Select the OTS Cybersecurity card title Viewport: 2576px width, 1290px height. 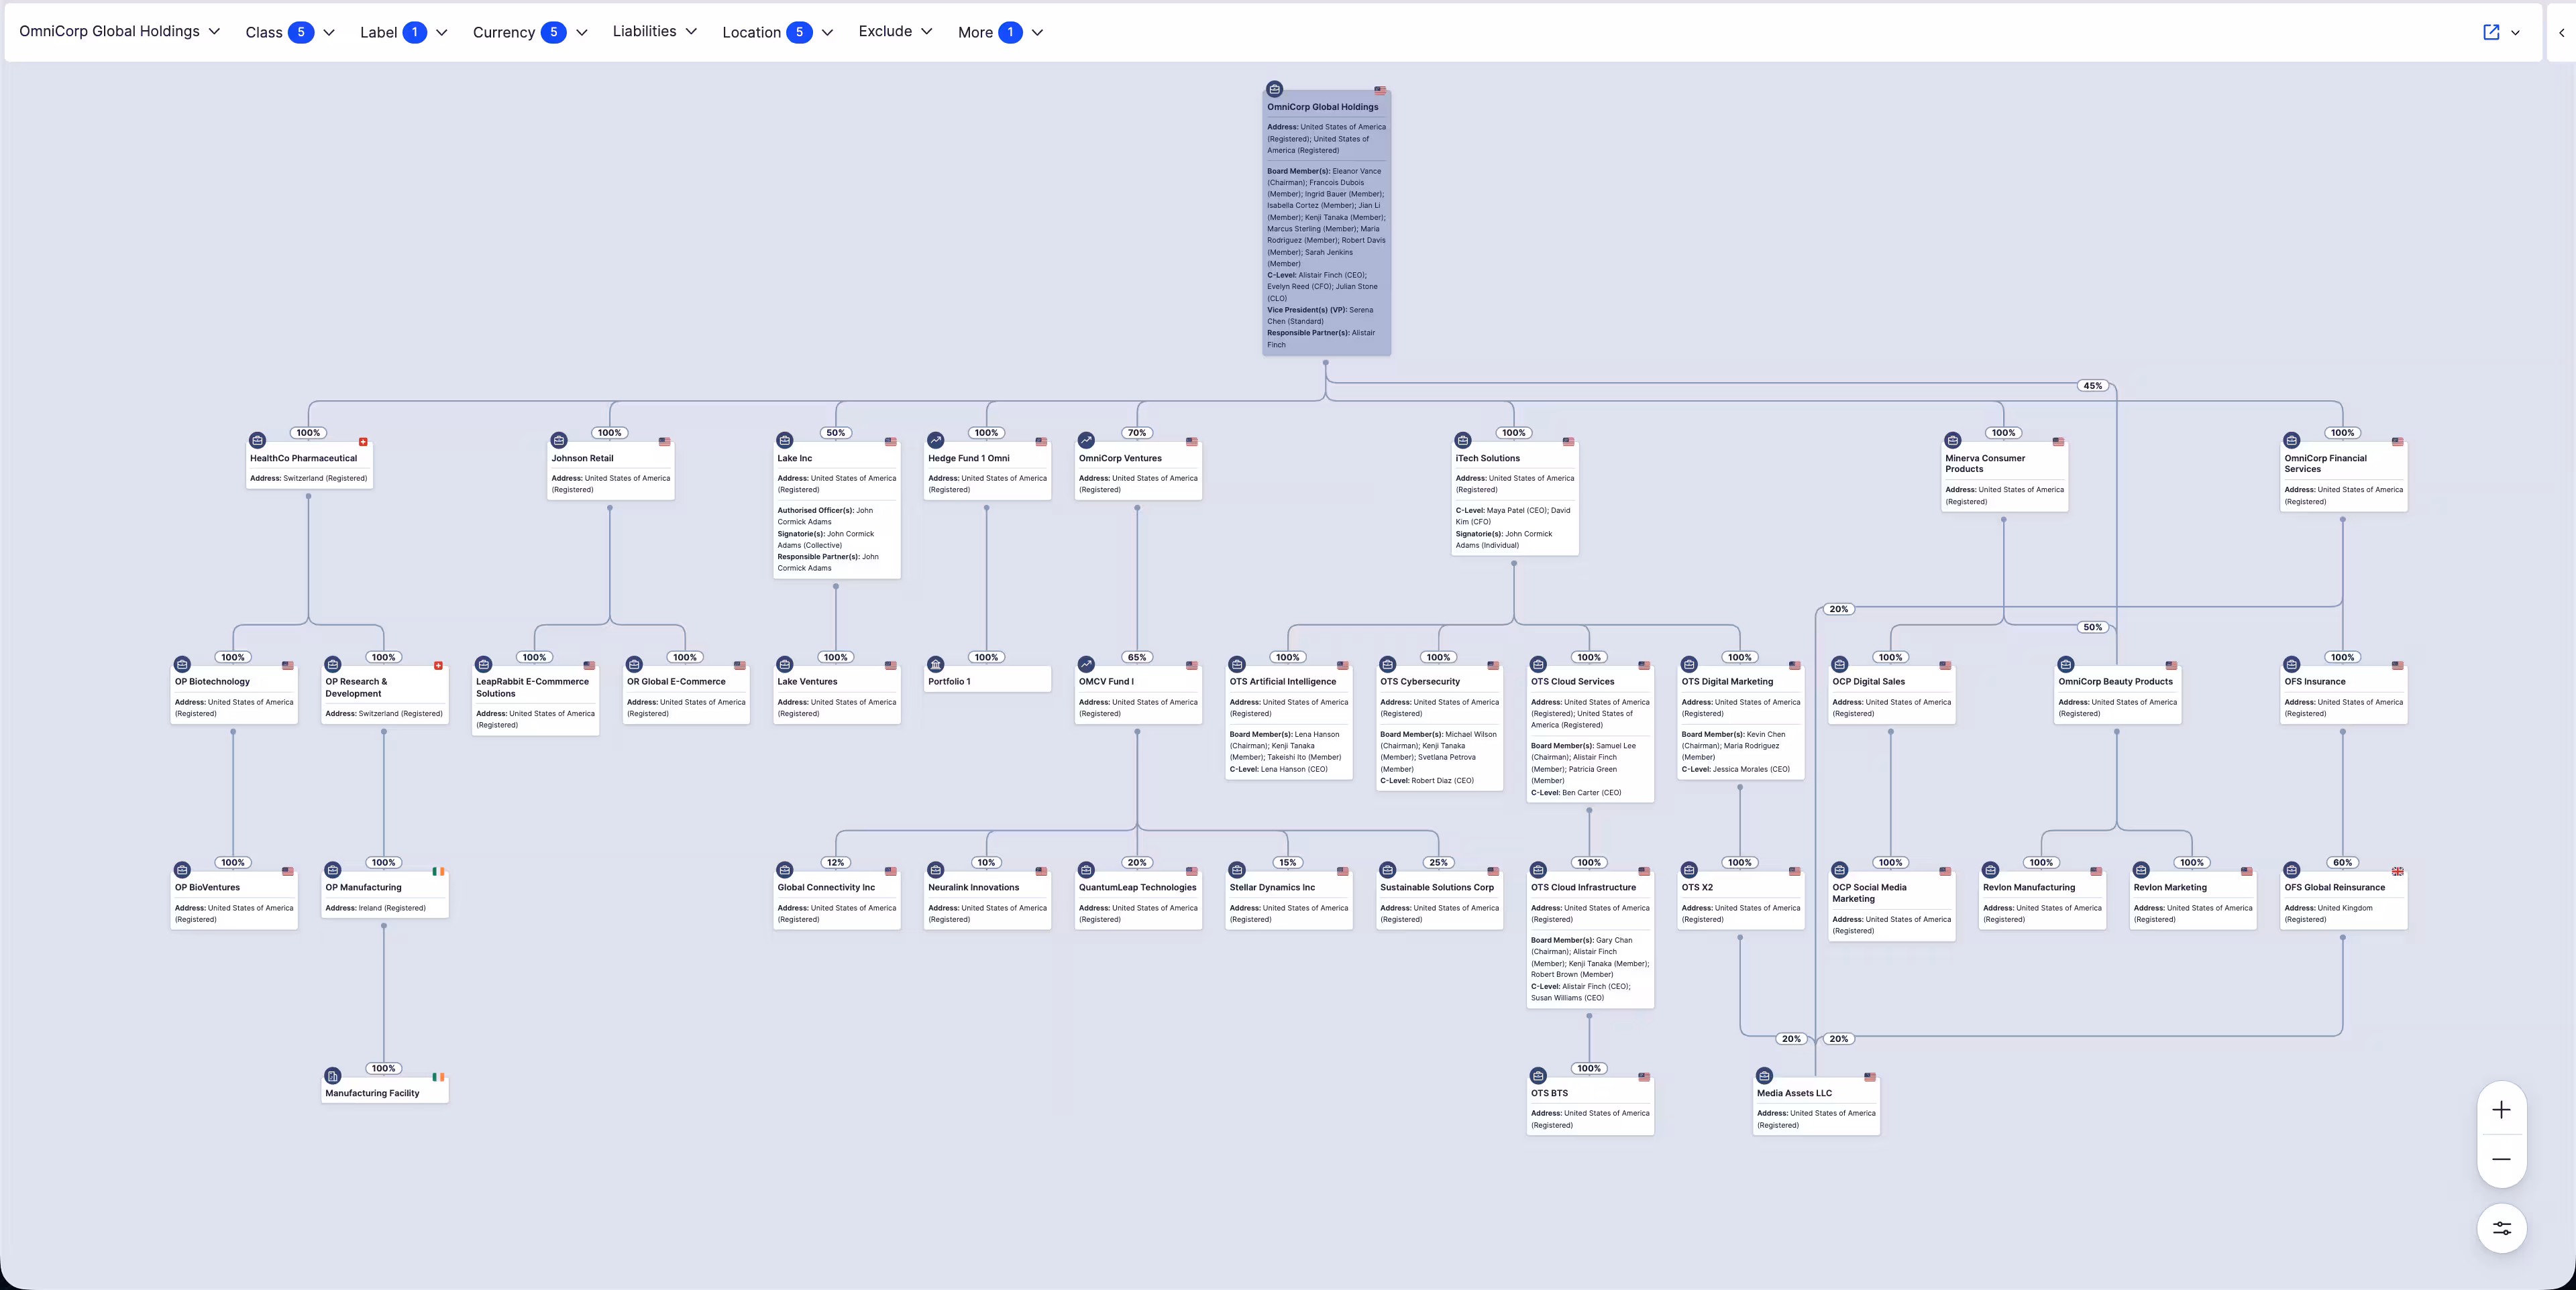coord(1420,681)
